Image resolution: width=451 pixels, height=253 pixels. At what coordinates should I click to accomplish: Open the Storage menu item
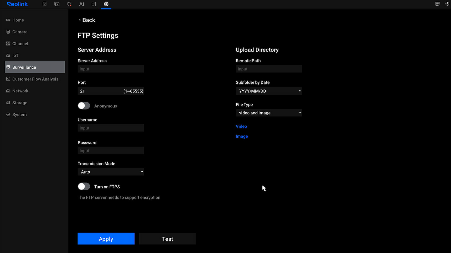pos(35,103)
